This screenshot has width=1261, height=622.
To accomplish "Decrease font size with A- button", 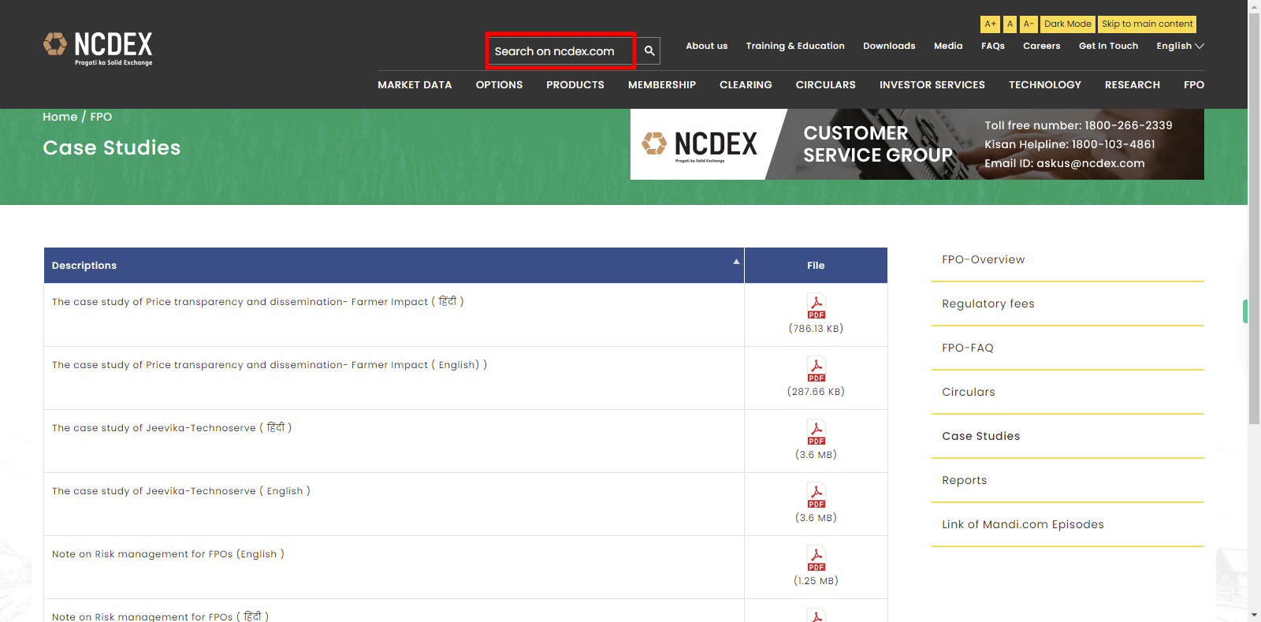I will 1029,24.
